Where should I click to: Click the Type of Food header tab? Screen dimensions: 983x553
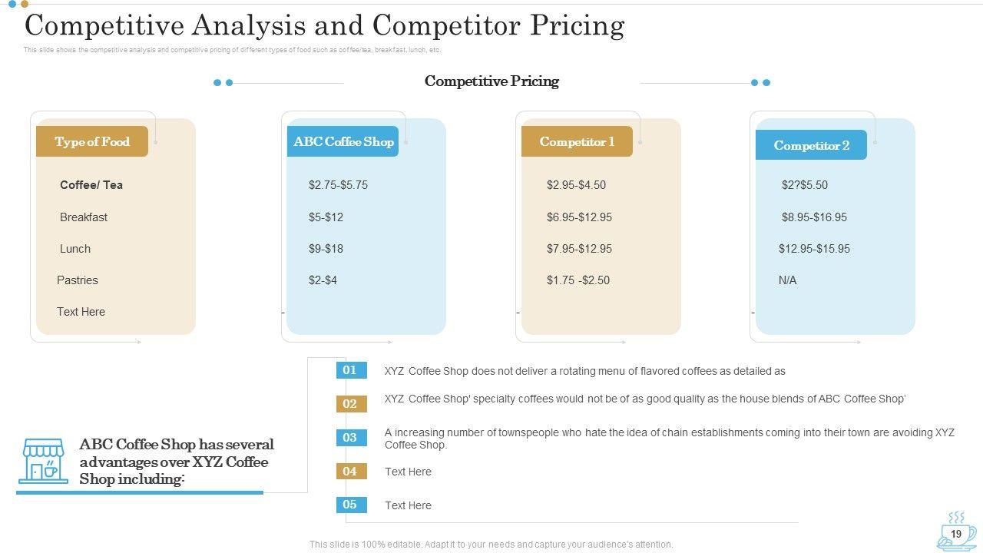[x=92, y=142]
